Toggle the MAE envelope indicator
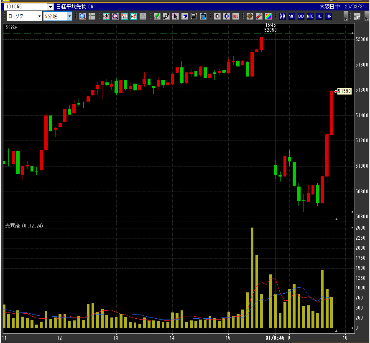This screenshot has width=370, height=343. pyautogui.click(x=310, y=16)
